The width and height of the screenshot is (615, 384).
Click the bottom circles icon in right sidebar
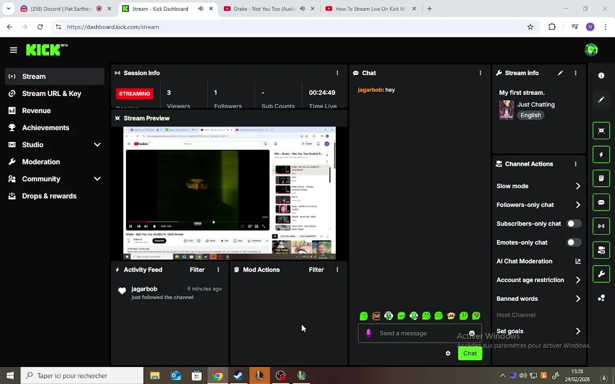(x=601, y=298)
